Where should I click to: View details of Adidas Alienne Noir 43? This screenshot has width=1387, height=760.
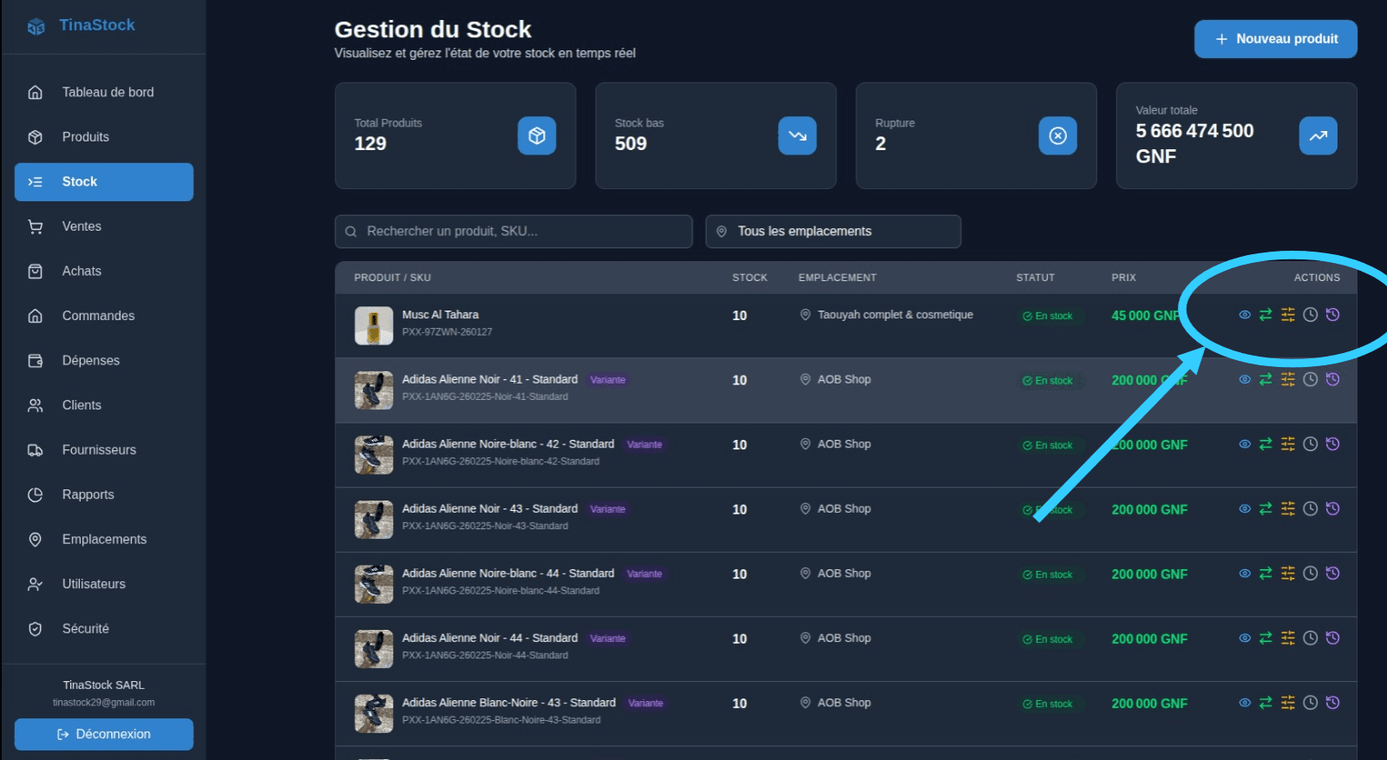[x=1245, y=508]
